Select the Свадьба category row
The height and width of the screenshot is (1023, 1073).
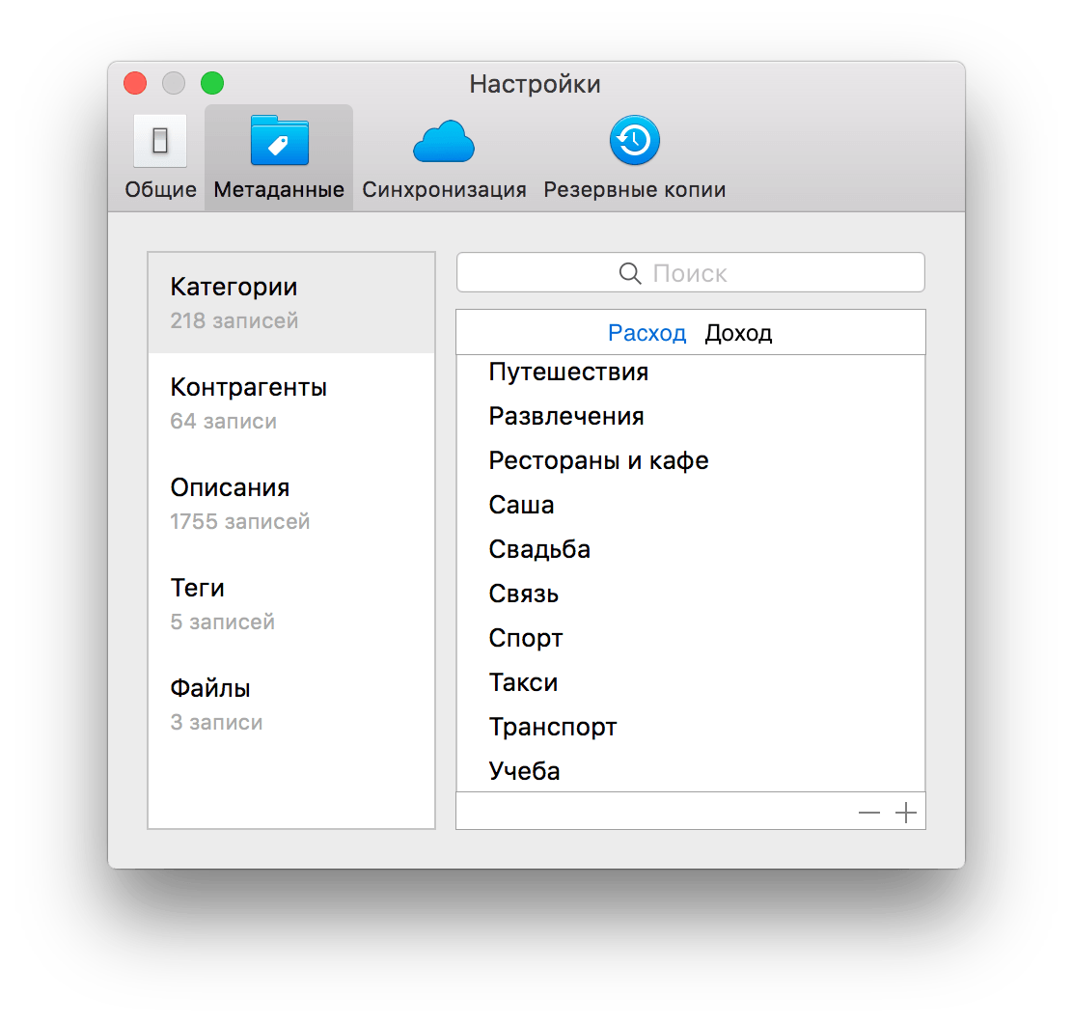click(691, 549)
